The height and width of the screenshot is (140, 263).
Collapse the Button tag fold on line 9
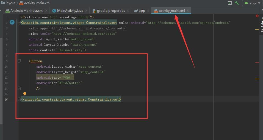[x=19, y=61]
